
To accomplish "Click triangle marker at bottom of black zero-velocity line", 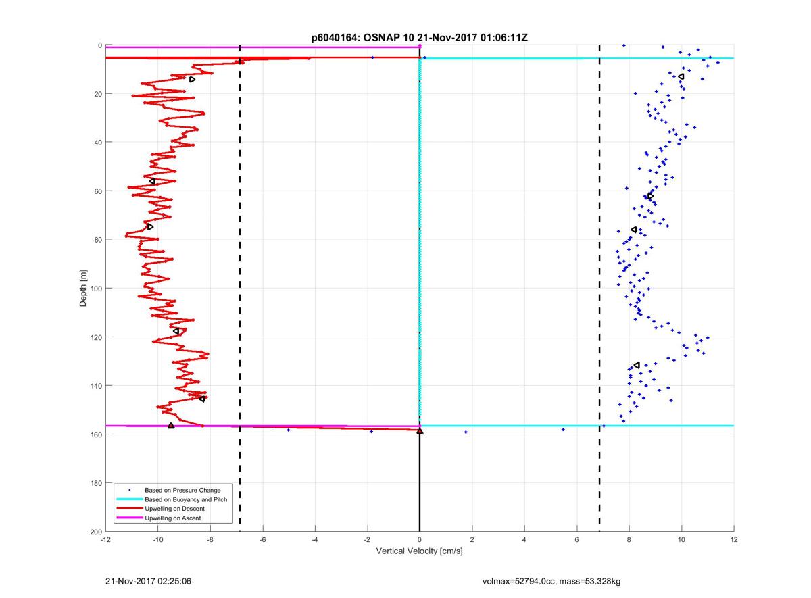I will [420, 431].
